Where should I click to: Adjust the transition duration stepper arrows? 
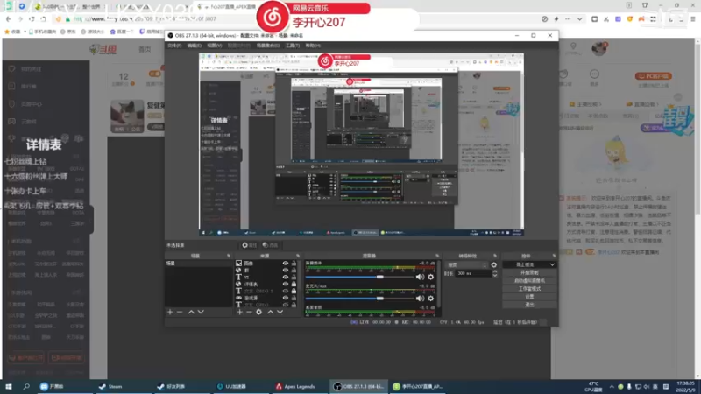coord(494,273)
